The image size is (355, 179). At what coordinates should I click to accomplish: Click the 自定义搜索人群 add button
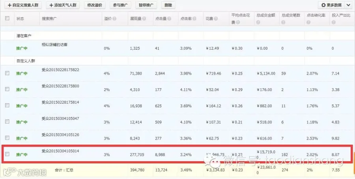tap(23, 5)
